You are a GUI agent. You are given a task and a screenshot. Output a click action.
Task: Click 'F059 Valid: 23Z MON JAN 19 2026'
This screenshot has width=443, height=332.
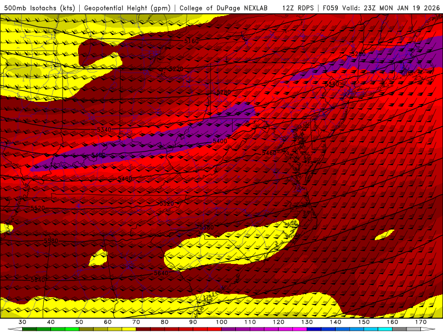point(381,8)
